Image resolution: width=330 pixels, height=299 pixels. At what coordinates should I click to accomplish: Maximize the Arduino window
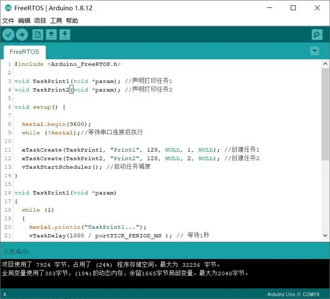click(293, 8)
